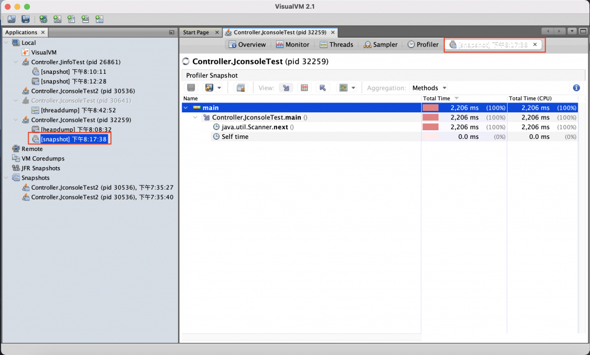Viewport: 590px width, 355px height.
Task: Open the Monitor tab
Action: [292, 44]
